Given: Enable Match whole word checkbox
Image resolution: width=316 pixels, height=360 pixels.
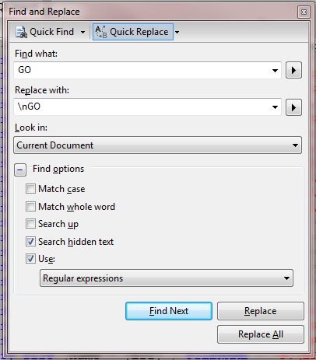Looking at the screenshot, I should point(30,207).
